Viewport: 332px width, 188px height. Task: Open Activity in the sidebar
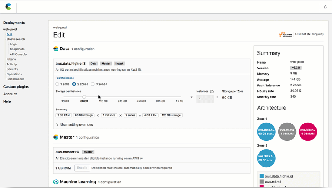tap(12, 64)
